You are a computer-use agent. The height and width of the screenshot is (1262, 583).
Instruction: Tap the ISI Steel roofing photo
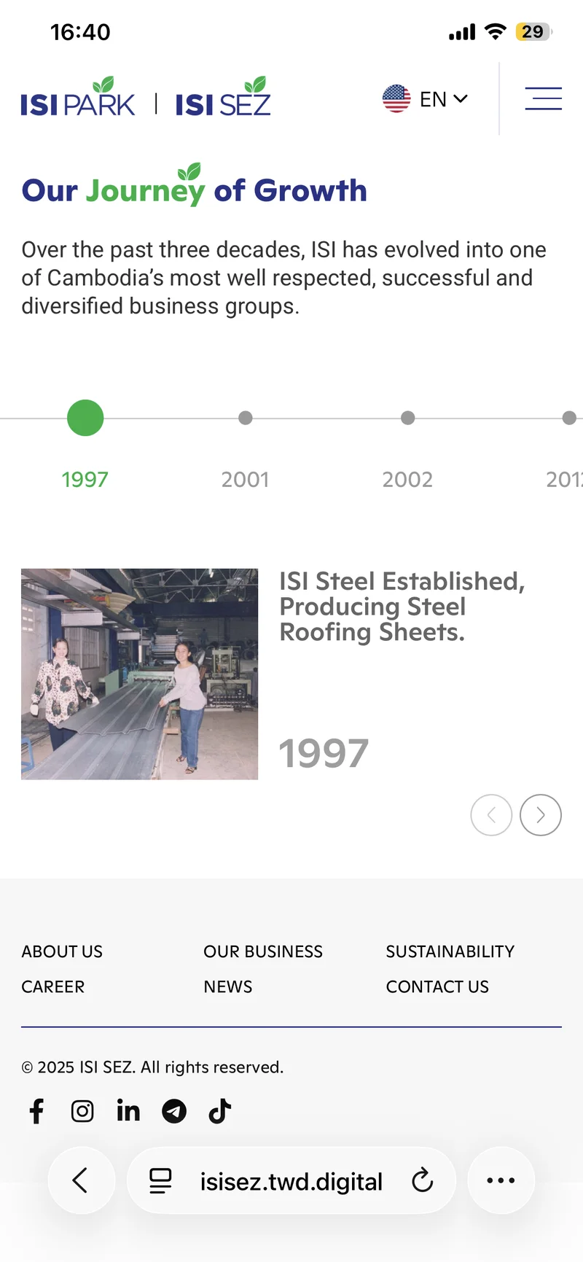tap(139, 674)
